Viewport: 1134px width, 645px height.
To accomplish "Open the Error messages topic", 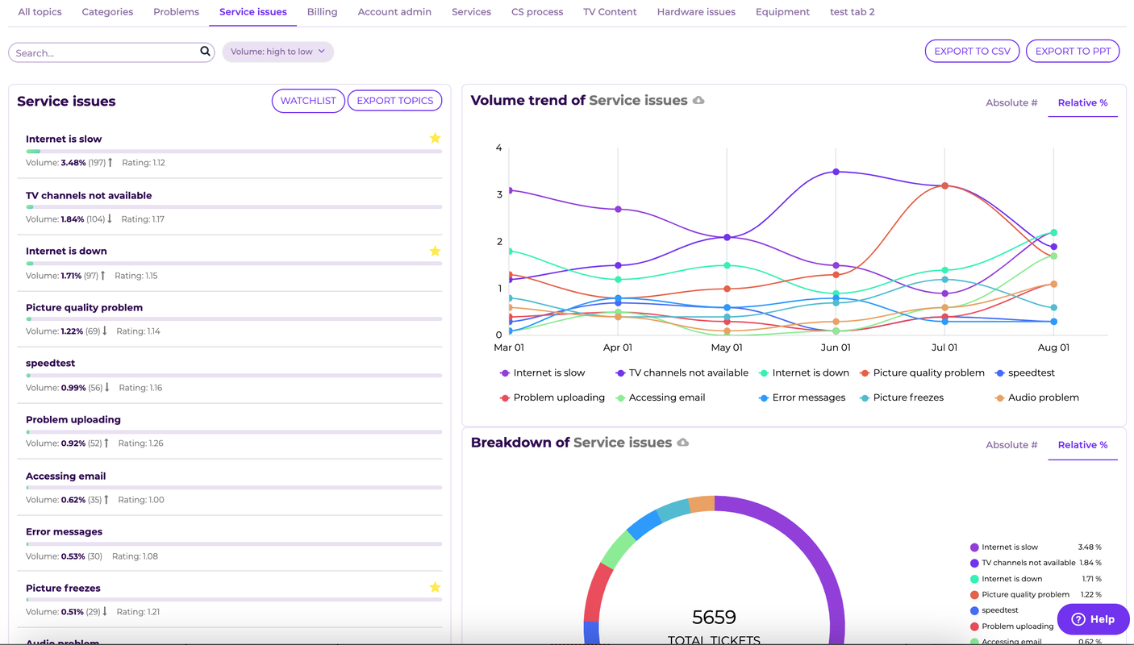I will (64, 532).
